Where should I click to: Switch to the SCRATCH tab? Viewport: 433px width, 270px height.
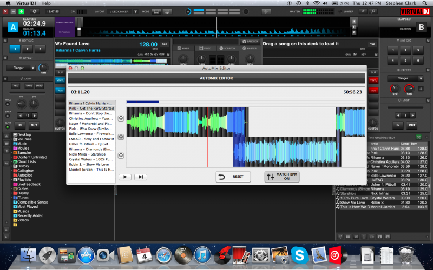tap(227, 48)
